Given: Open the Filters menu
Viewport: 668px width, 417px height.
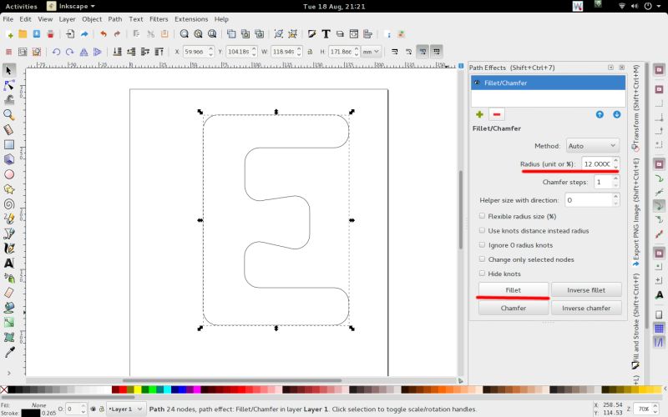Looking at the screenshot, I should pyautogui.click(x=159, y=19).
